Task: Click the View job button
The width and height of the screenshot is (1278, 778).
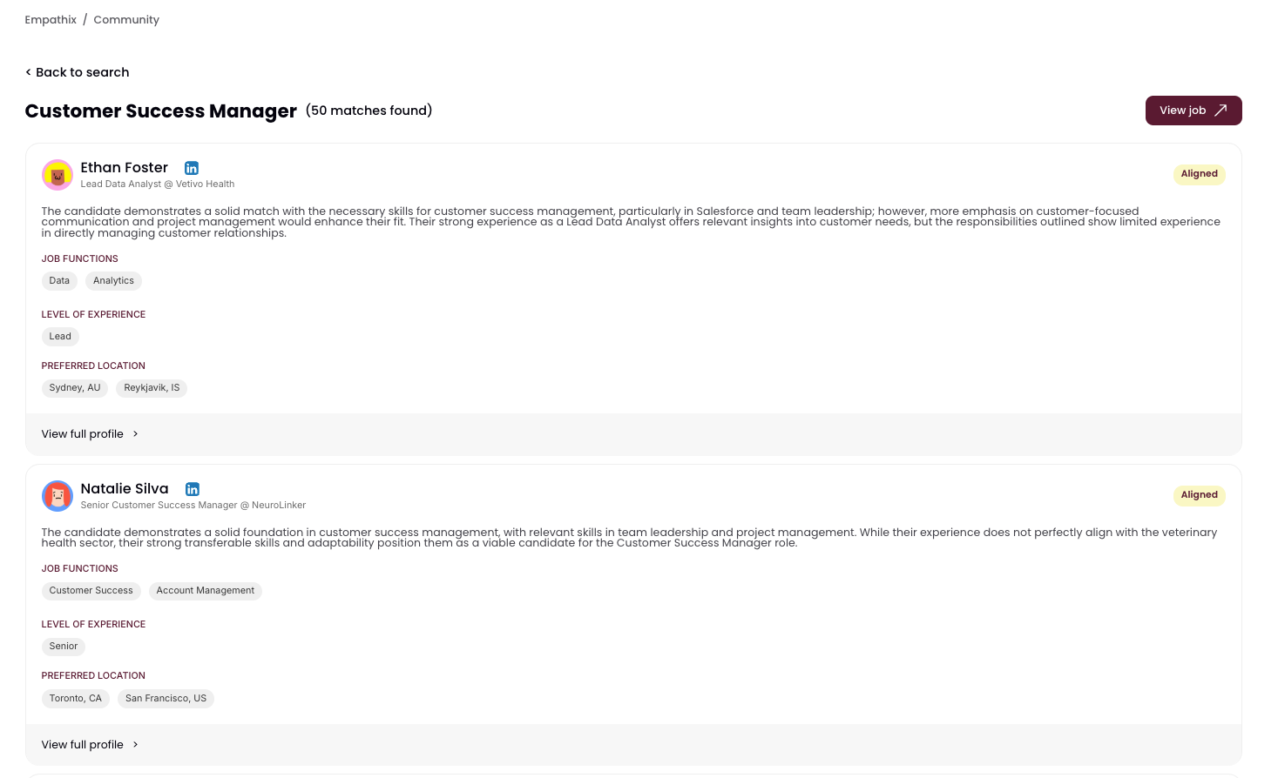Action: [x=1193, y=111]
